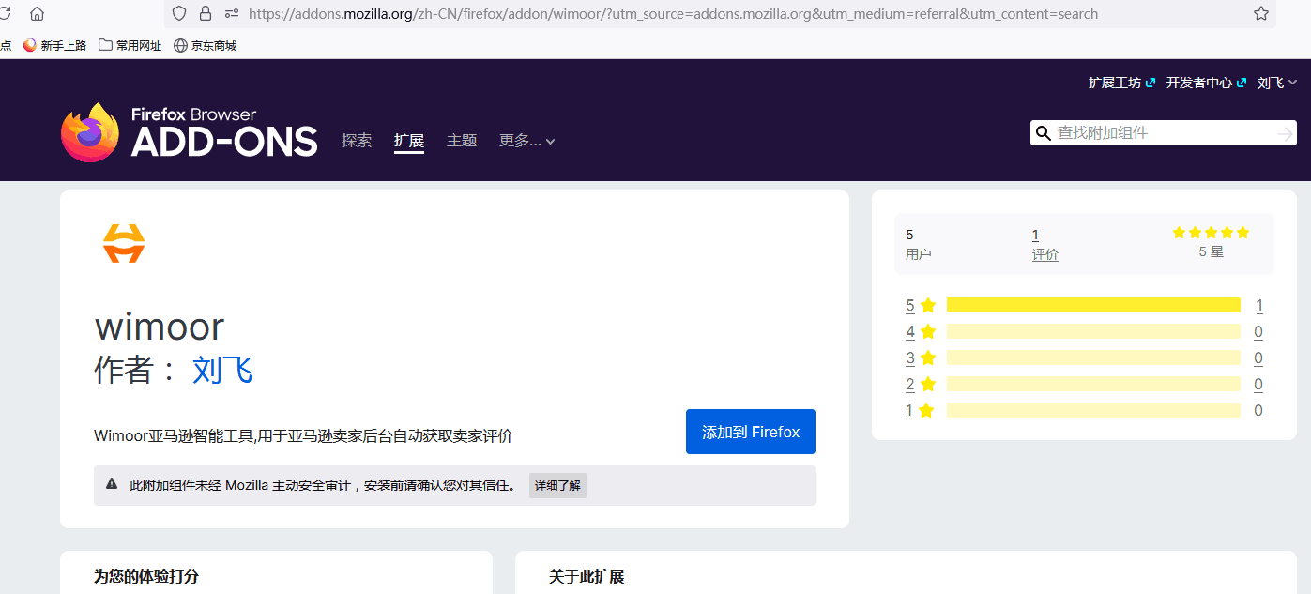The height and width of the screenshot is (594, 1311).
Task: Click the 5-star rating row label
Action: click(921, 305)
